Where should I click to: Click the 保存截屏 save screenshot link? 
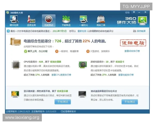(x=141, y=31)
